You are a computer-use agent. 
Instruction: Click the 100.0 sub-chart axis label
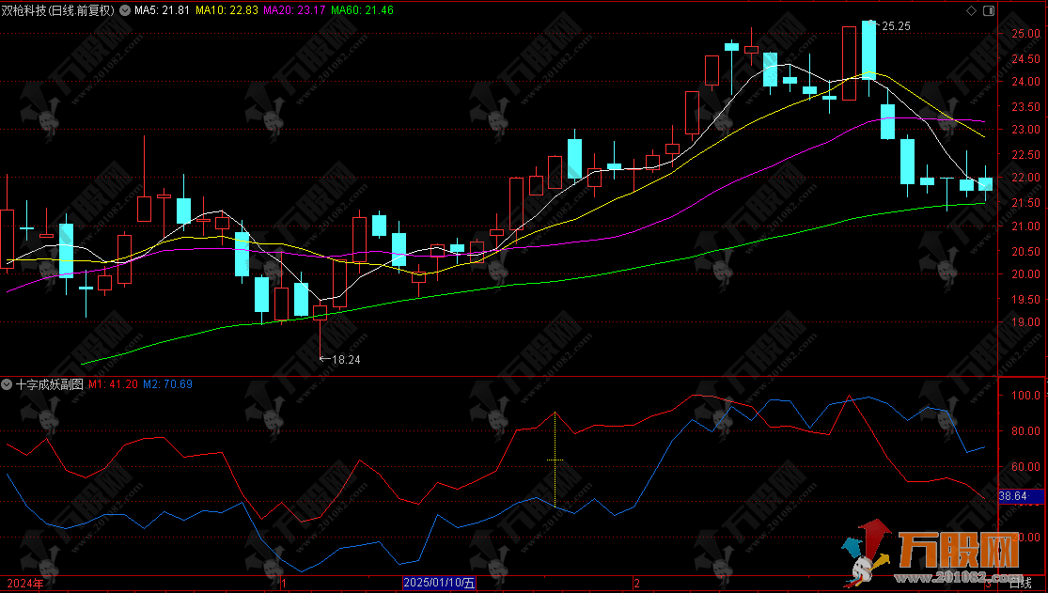pyautogui.click(x=1026, y=395)
